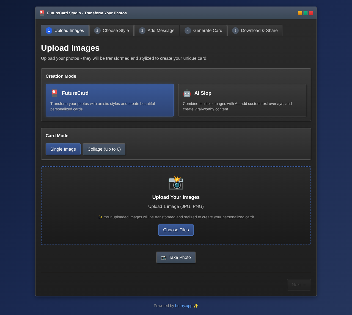This screenshot has height=315, width=352.
Task: Click the Take Photo button
Action: point(176,257)
